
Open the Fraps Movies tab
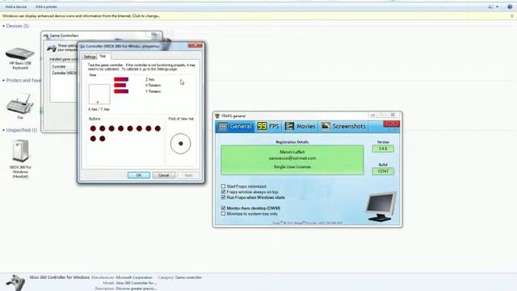click(300, 126)
